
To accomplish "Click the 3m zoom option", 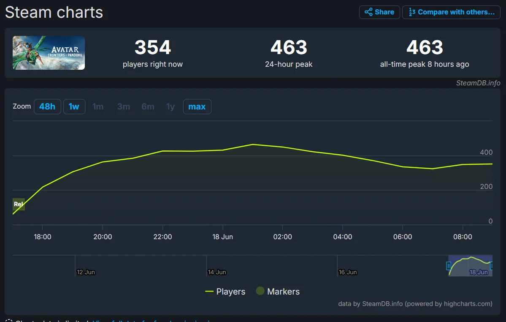I will coord(124,106).
